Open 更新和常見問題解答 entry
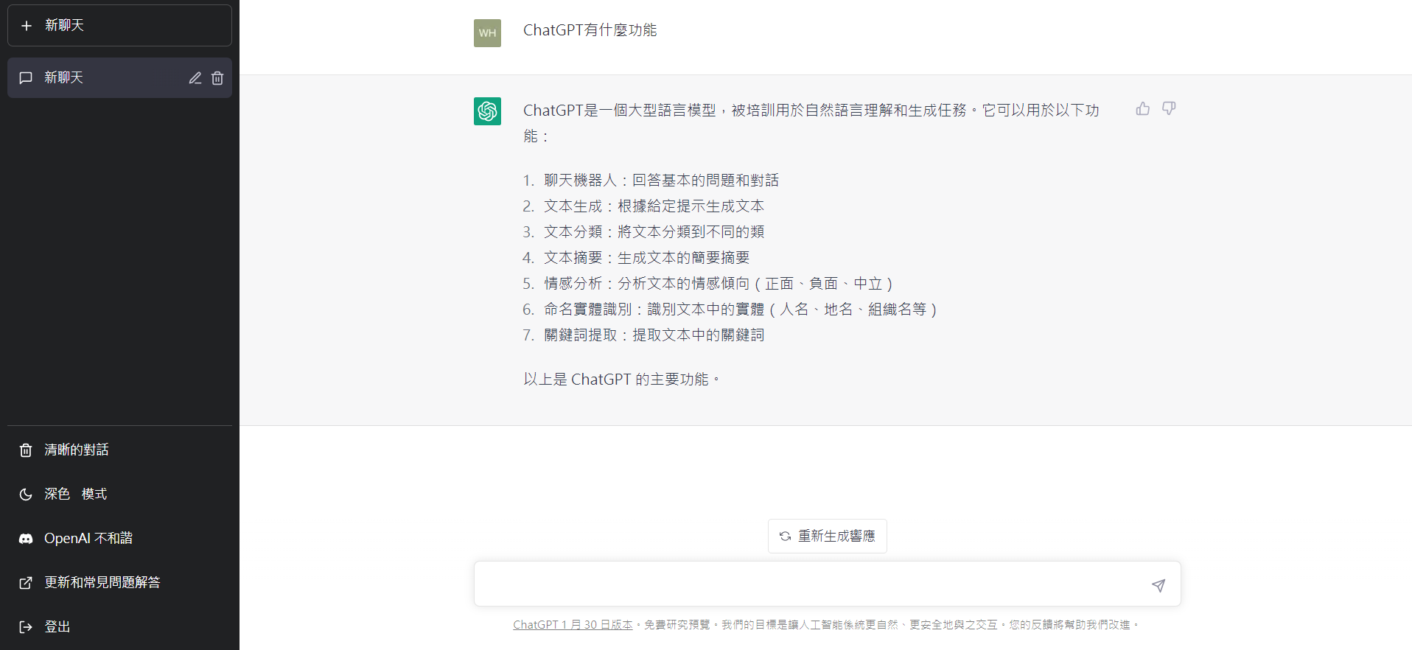Image resolution: width=1412 pixels, height=650 pixels. coord(119,582)
